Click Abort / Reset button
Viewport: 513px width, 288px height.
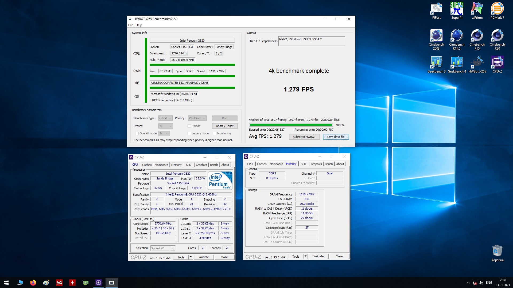pos(225,126)
